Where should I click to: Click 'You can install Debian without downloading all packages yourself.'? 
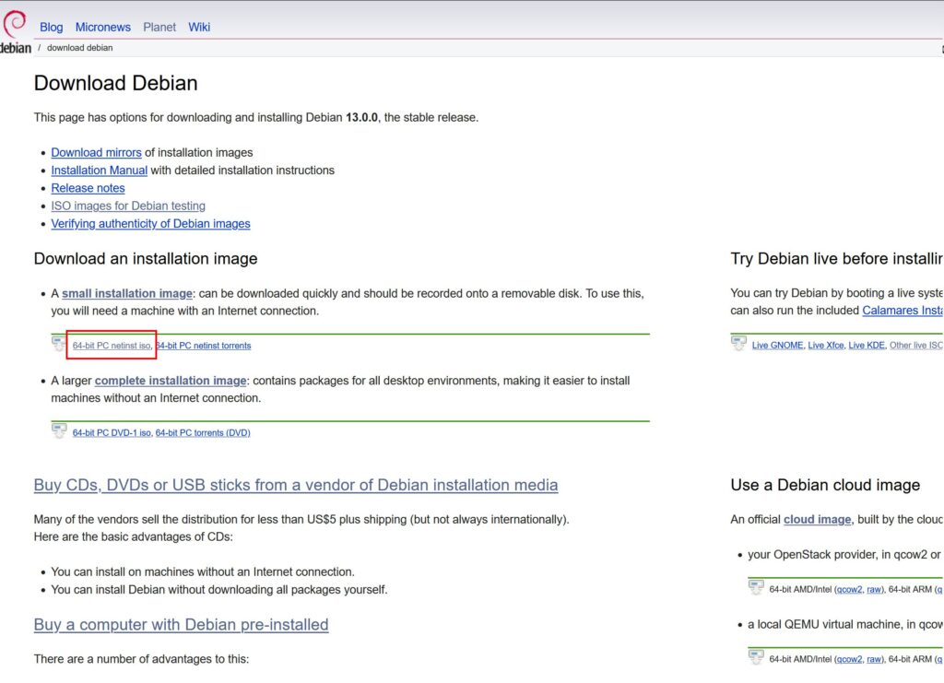tap(219, 590)
